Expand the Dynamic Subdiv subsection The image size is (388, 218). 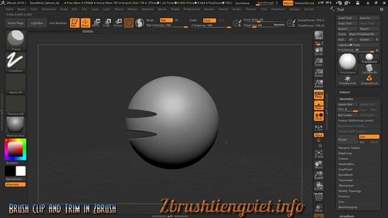pyautogui.click(x=349, y=148)
